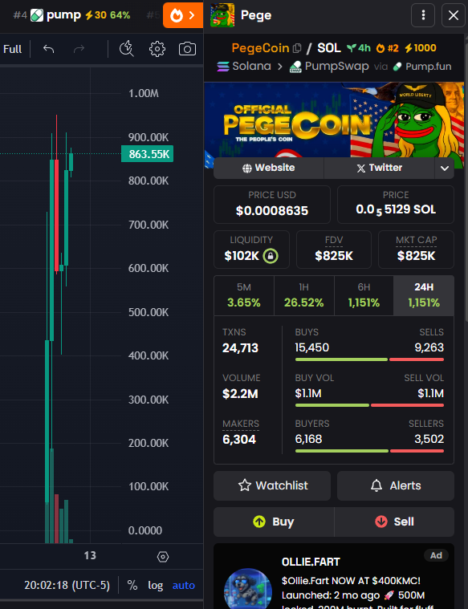The image size is (468, 609).
Task: Click the #2 trending flame badge
Action: point(387,48)
